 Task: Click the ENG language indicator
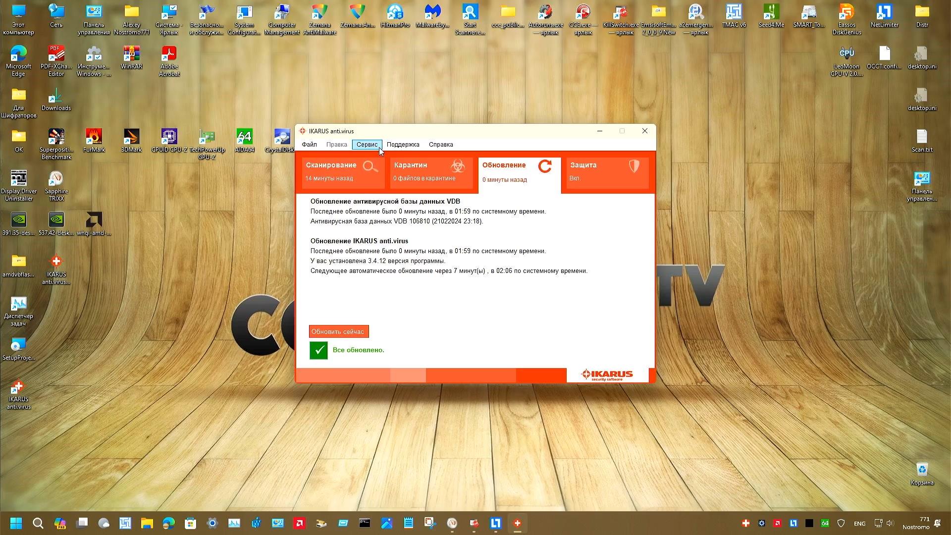(859, 524)
